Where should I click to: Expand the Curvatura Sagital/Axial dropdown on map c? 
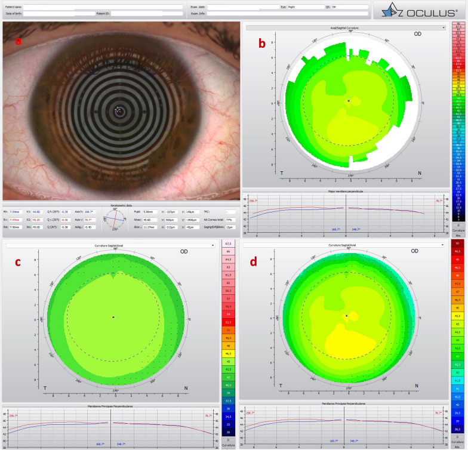[109, 245]
